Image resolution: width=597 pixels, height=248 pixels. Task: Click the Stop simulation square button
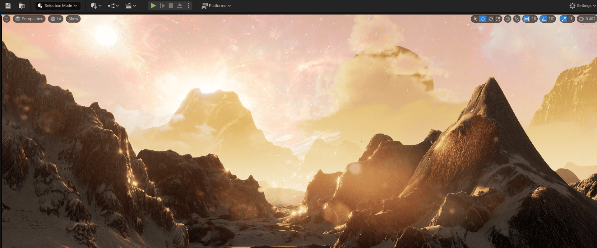point(171,6)
